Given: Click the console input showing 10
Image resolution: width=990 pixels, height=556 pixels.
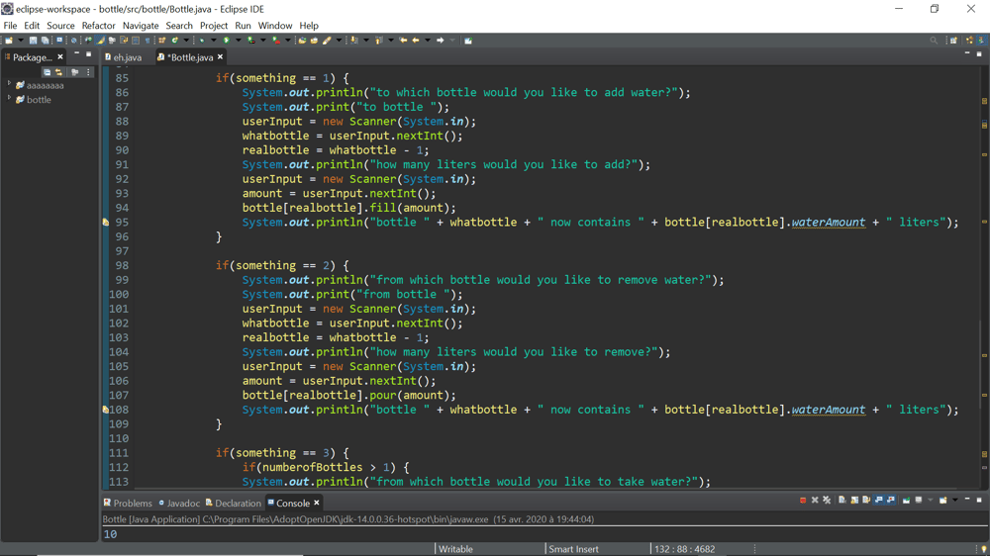Looking at the screenshot, I should pyautogui.click(x=110, y=534).
